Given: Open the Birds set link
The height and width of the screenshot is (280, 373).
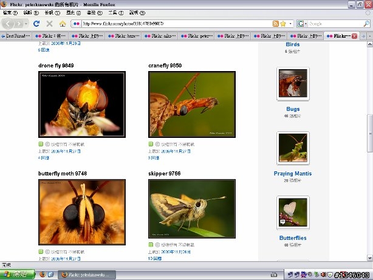Looking at the screenshot, I should point(293,44).
